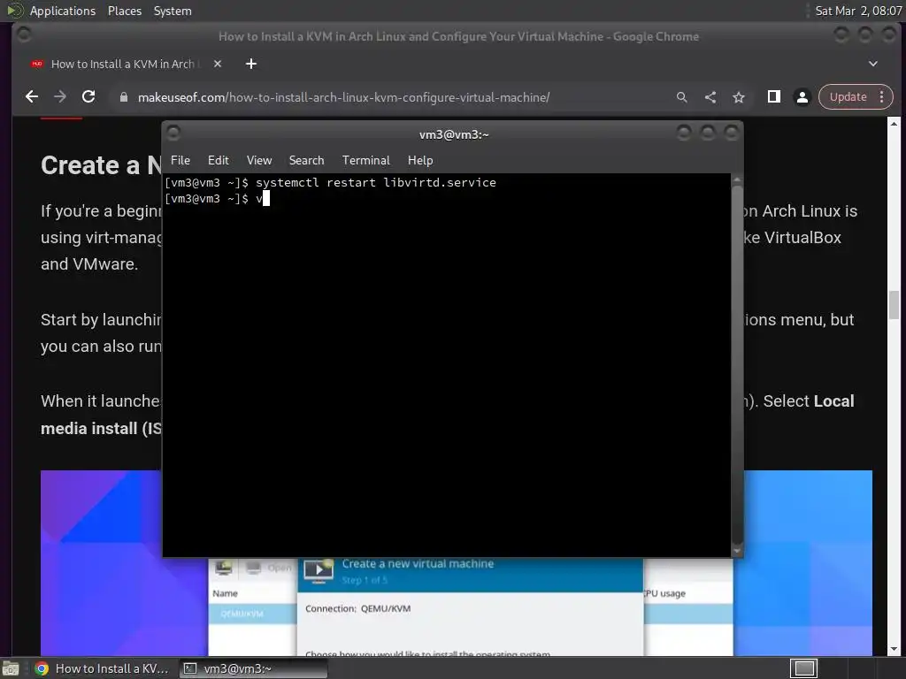Viewport: 906px width, 679px height.
Task: Switch to Chrome via the taskbar button
Action: 101,668
